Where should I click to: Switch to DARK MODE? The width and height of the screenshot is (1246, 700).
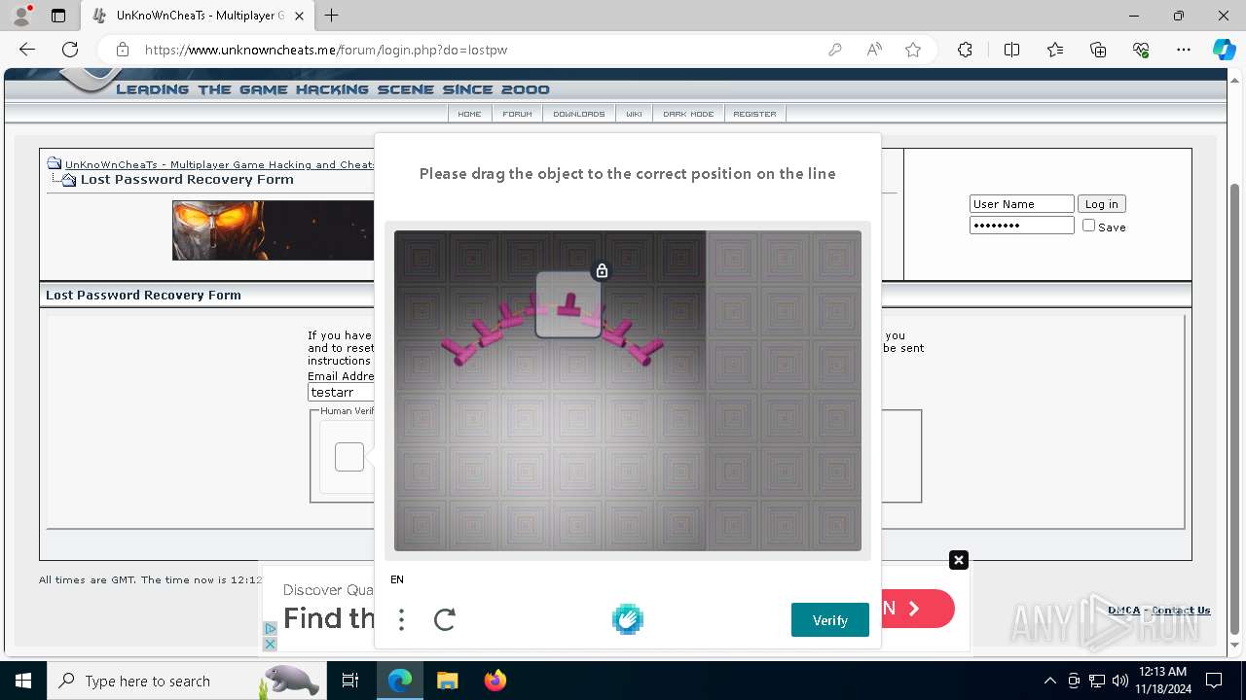point(688,114)
